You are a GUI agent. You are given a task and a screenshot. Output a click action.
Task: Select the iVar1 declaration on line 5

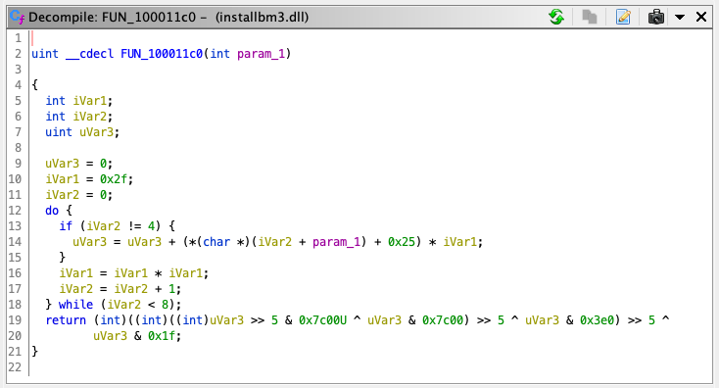tap(79, 101)
